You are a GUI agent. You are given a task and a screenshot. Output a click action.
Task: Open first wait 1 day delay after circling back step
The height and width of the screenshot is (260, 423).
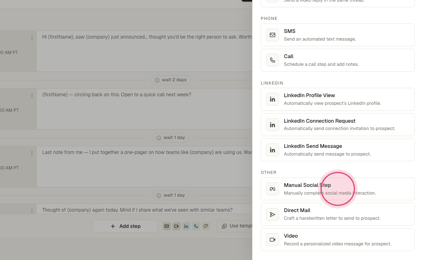(171, 138)
